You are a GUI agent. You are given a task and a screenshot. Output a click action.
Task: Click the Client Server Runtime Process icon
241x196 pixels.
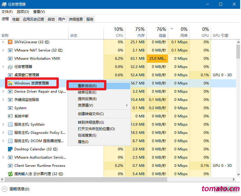10,166
